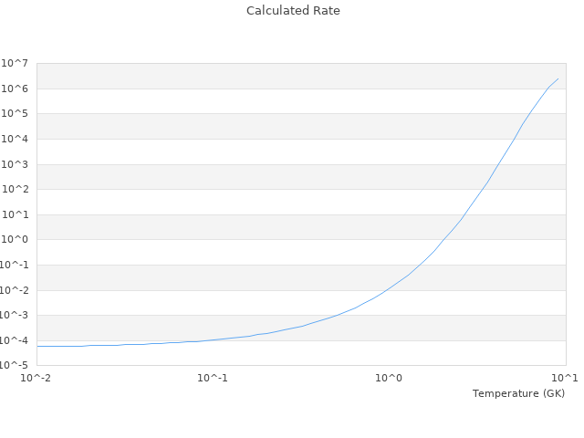
Task: Click the 10^1 label on the y-axis
Action: tap(16, 215)
